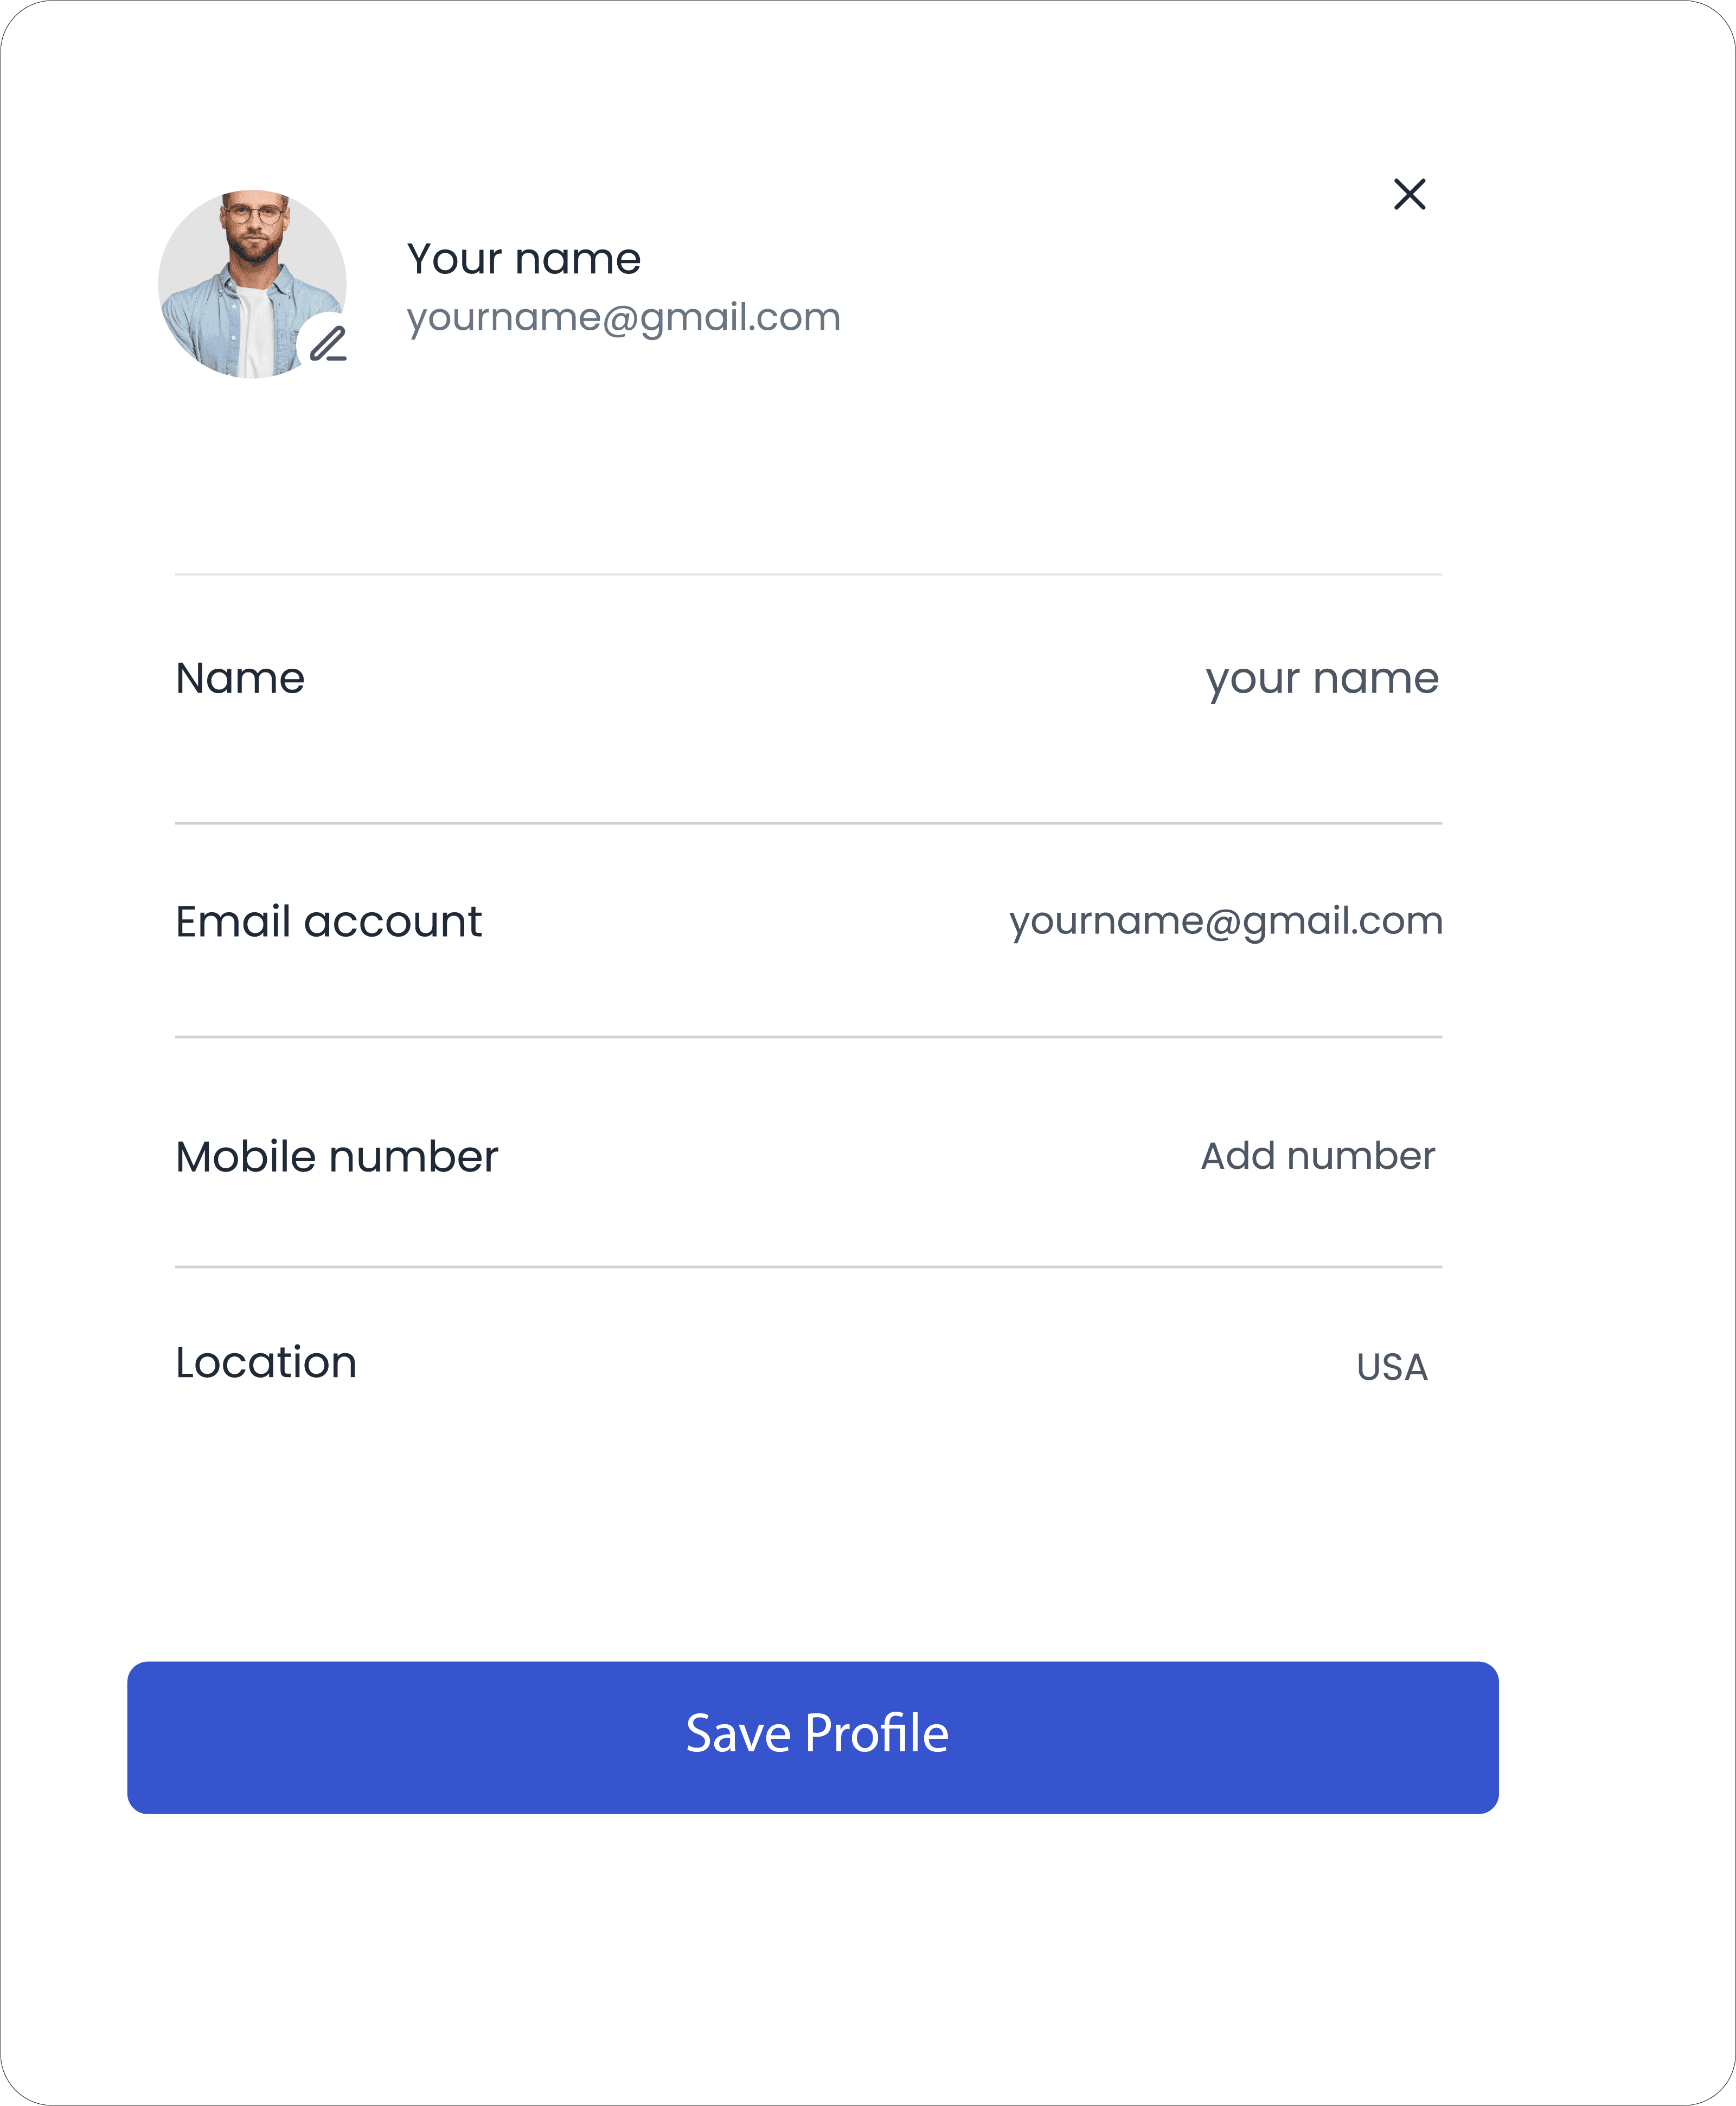Click the Name row label
This screenshot has width=1736, height=2106.
(x=240, y=679)
